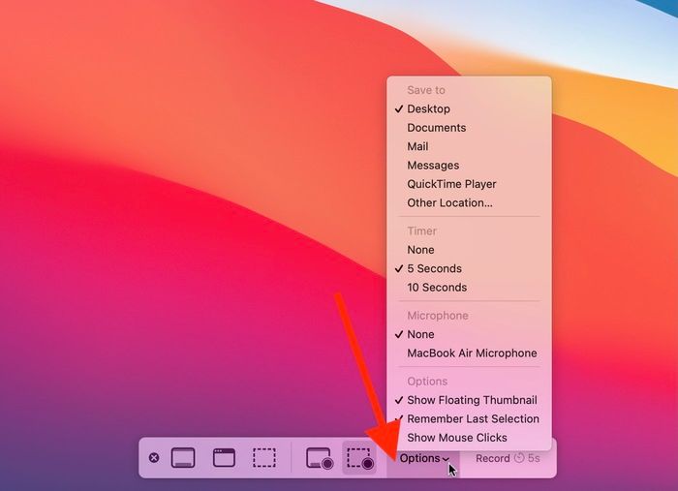Choose MacBook Air Microphone input

click(x=472, y=353)
